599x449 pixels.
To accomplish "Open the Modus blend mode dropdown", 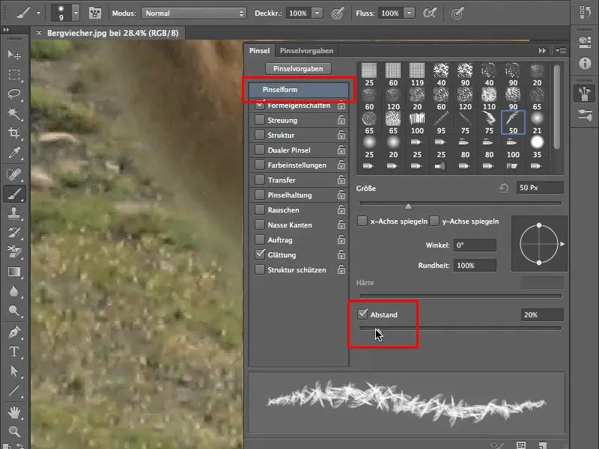I will [x=193, y=13].
